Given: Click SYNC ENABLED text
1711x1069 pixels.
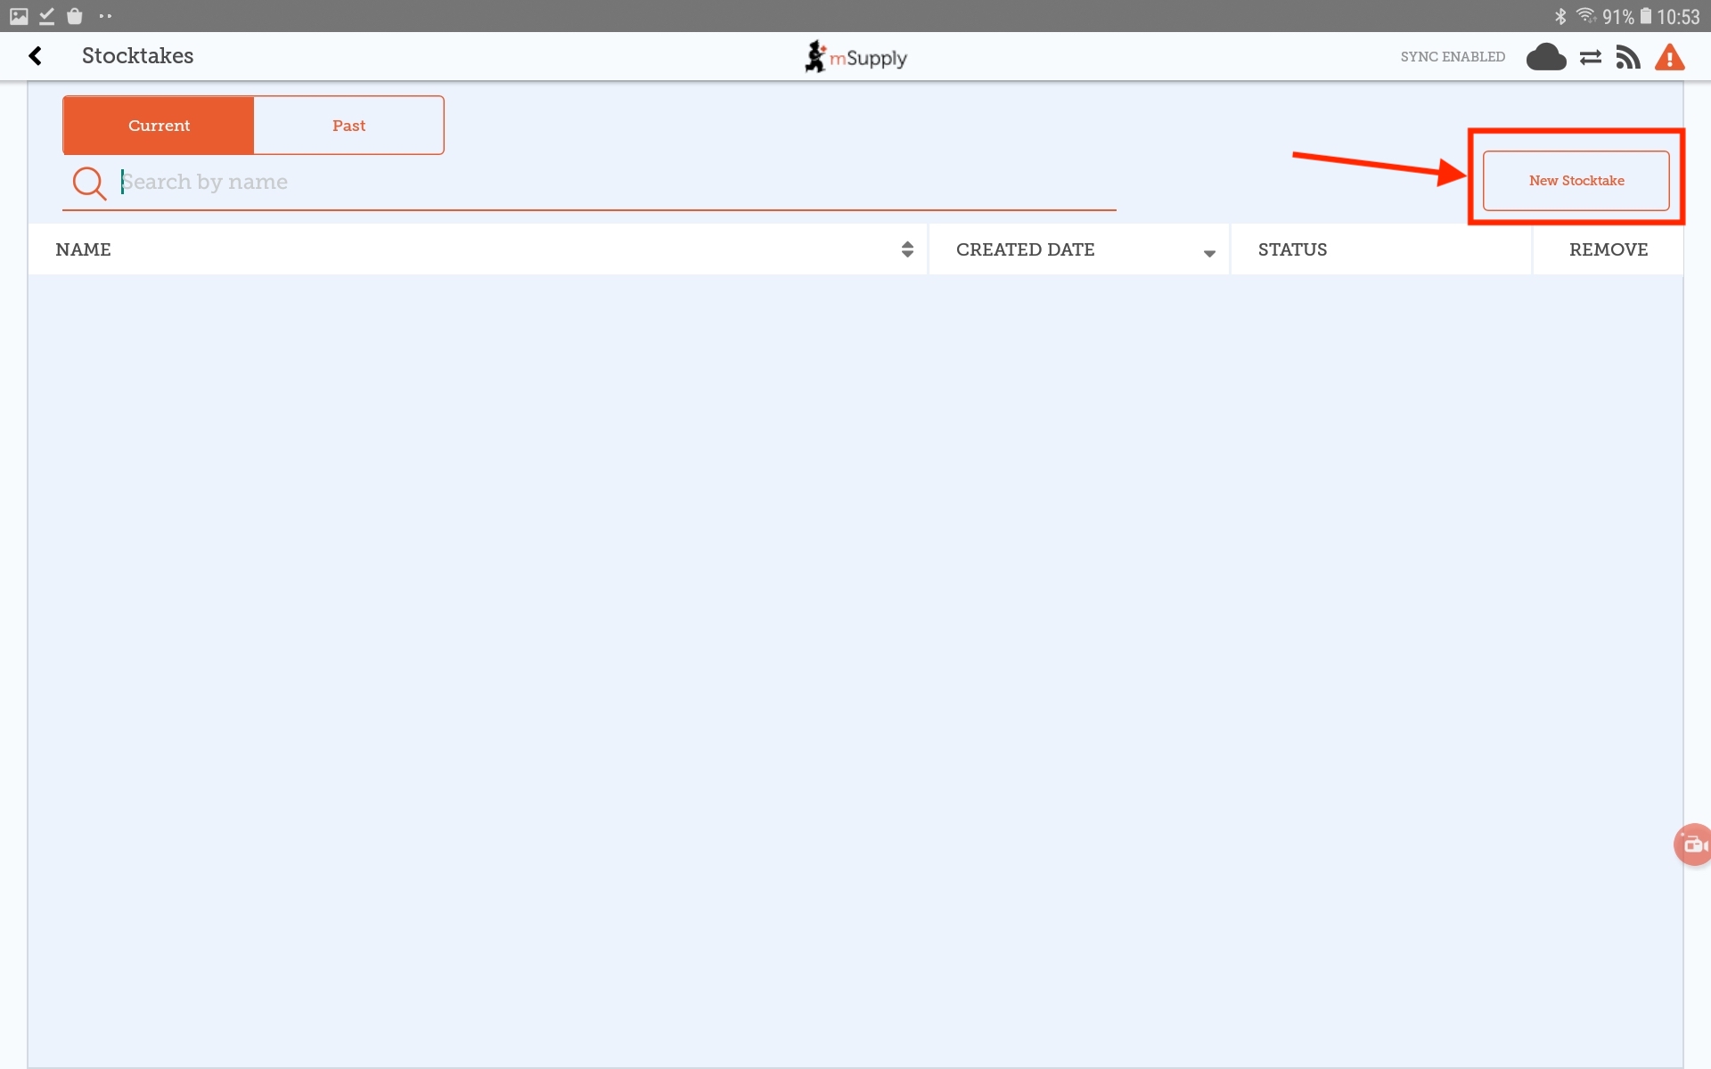Looking at the screenshot, I should click(x=1453, y=57).
